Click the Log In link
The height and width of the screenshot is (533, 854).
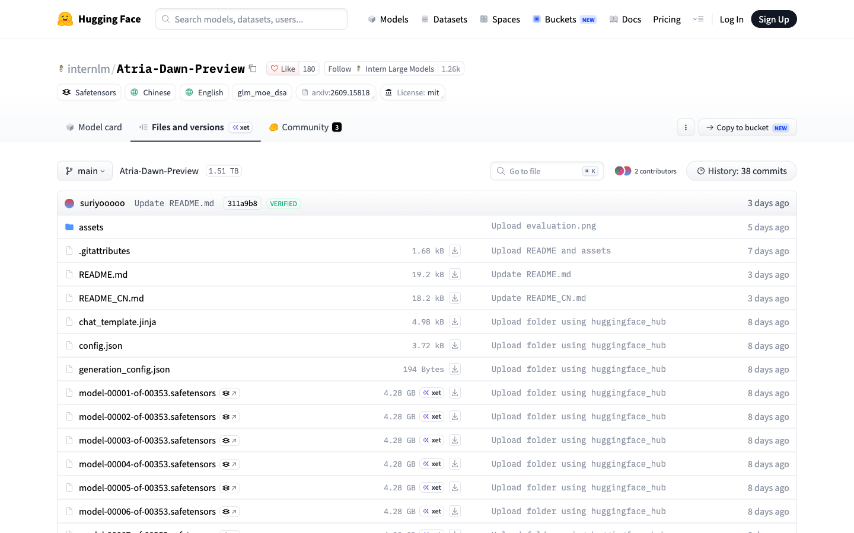(x=731, y=20)
